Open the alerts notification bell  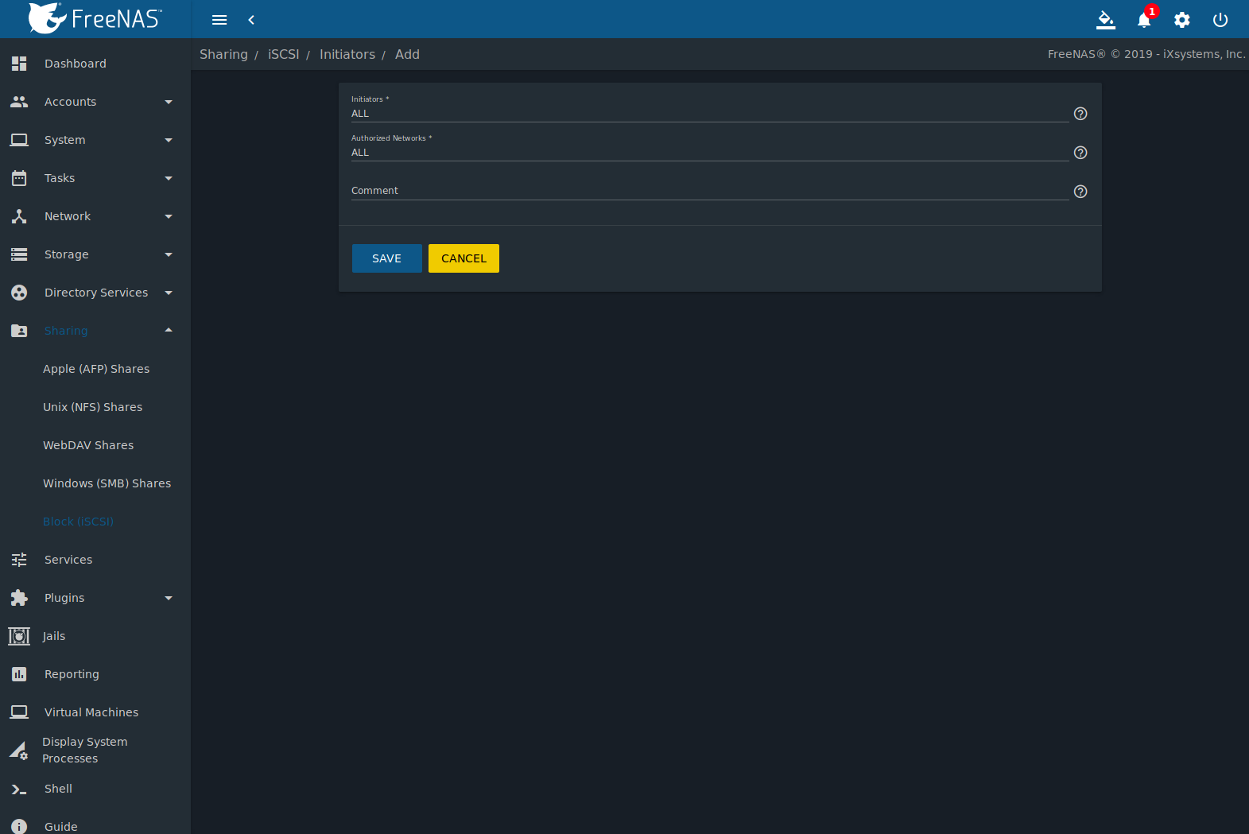(x=1144, y=20)
